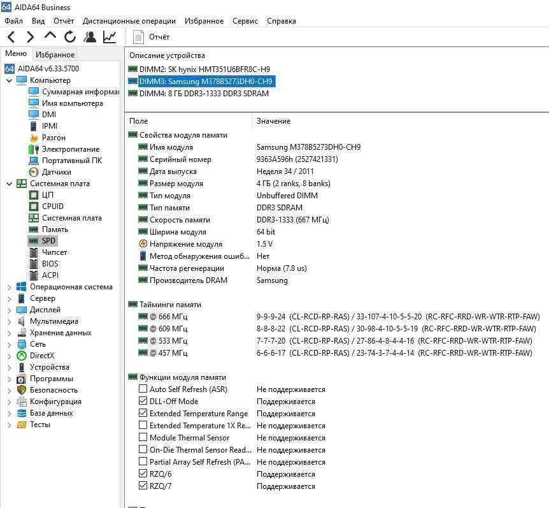Toggle On-Die Thermal Sensor Read... checkbox

[143, 449]
